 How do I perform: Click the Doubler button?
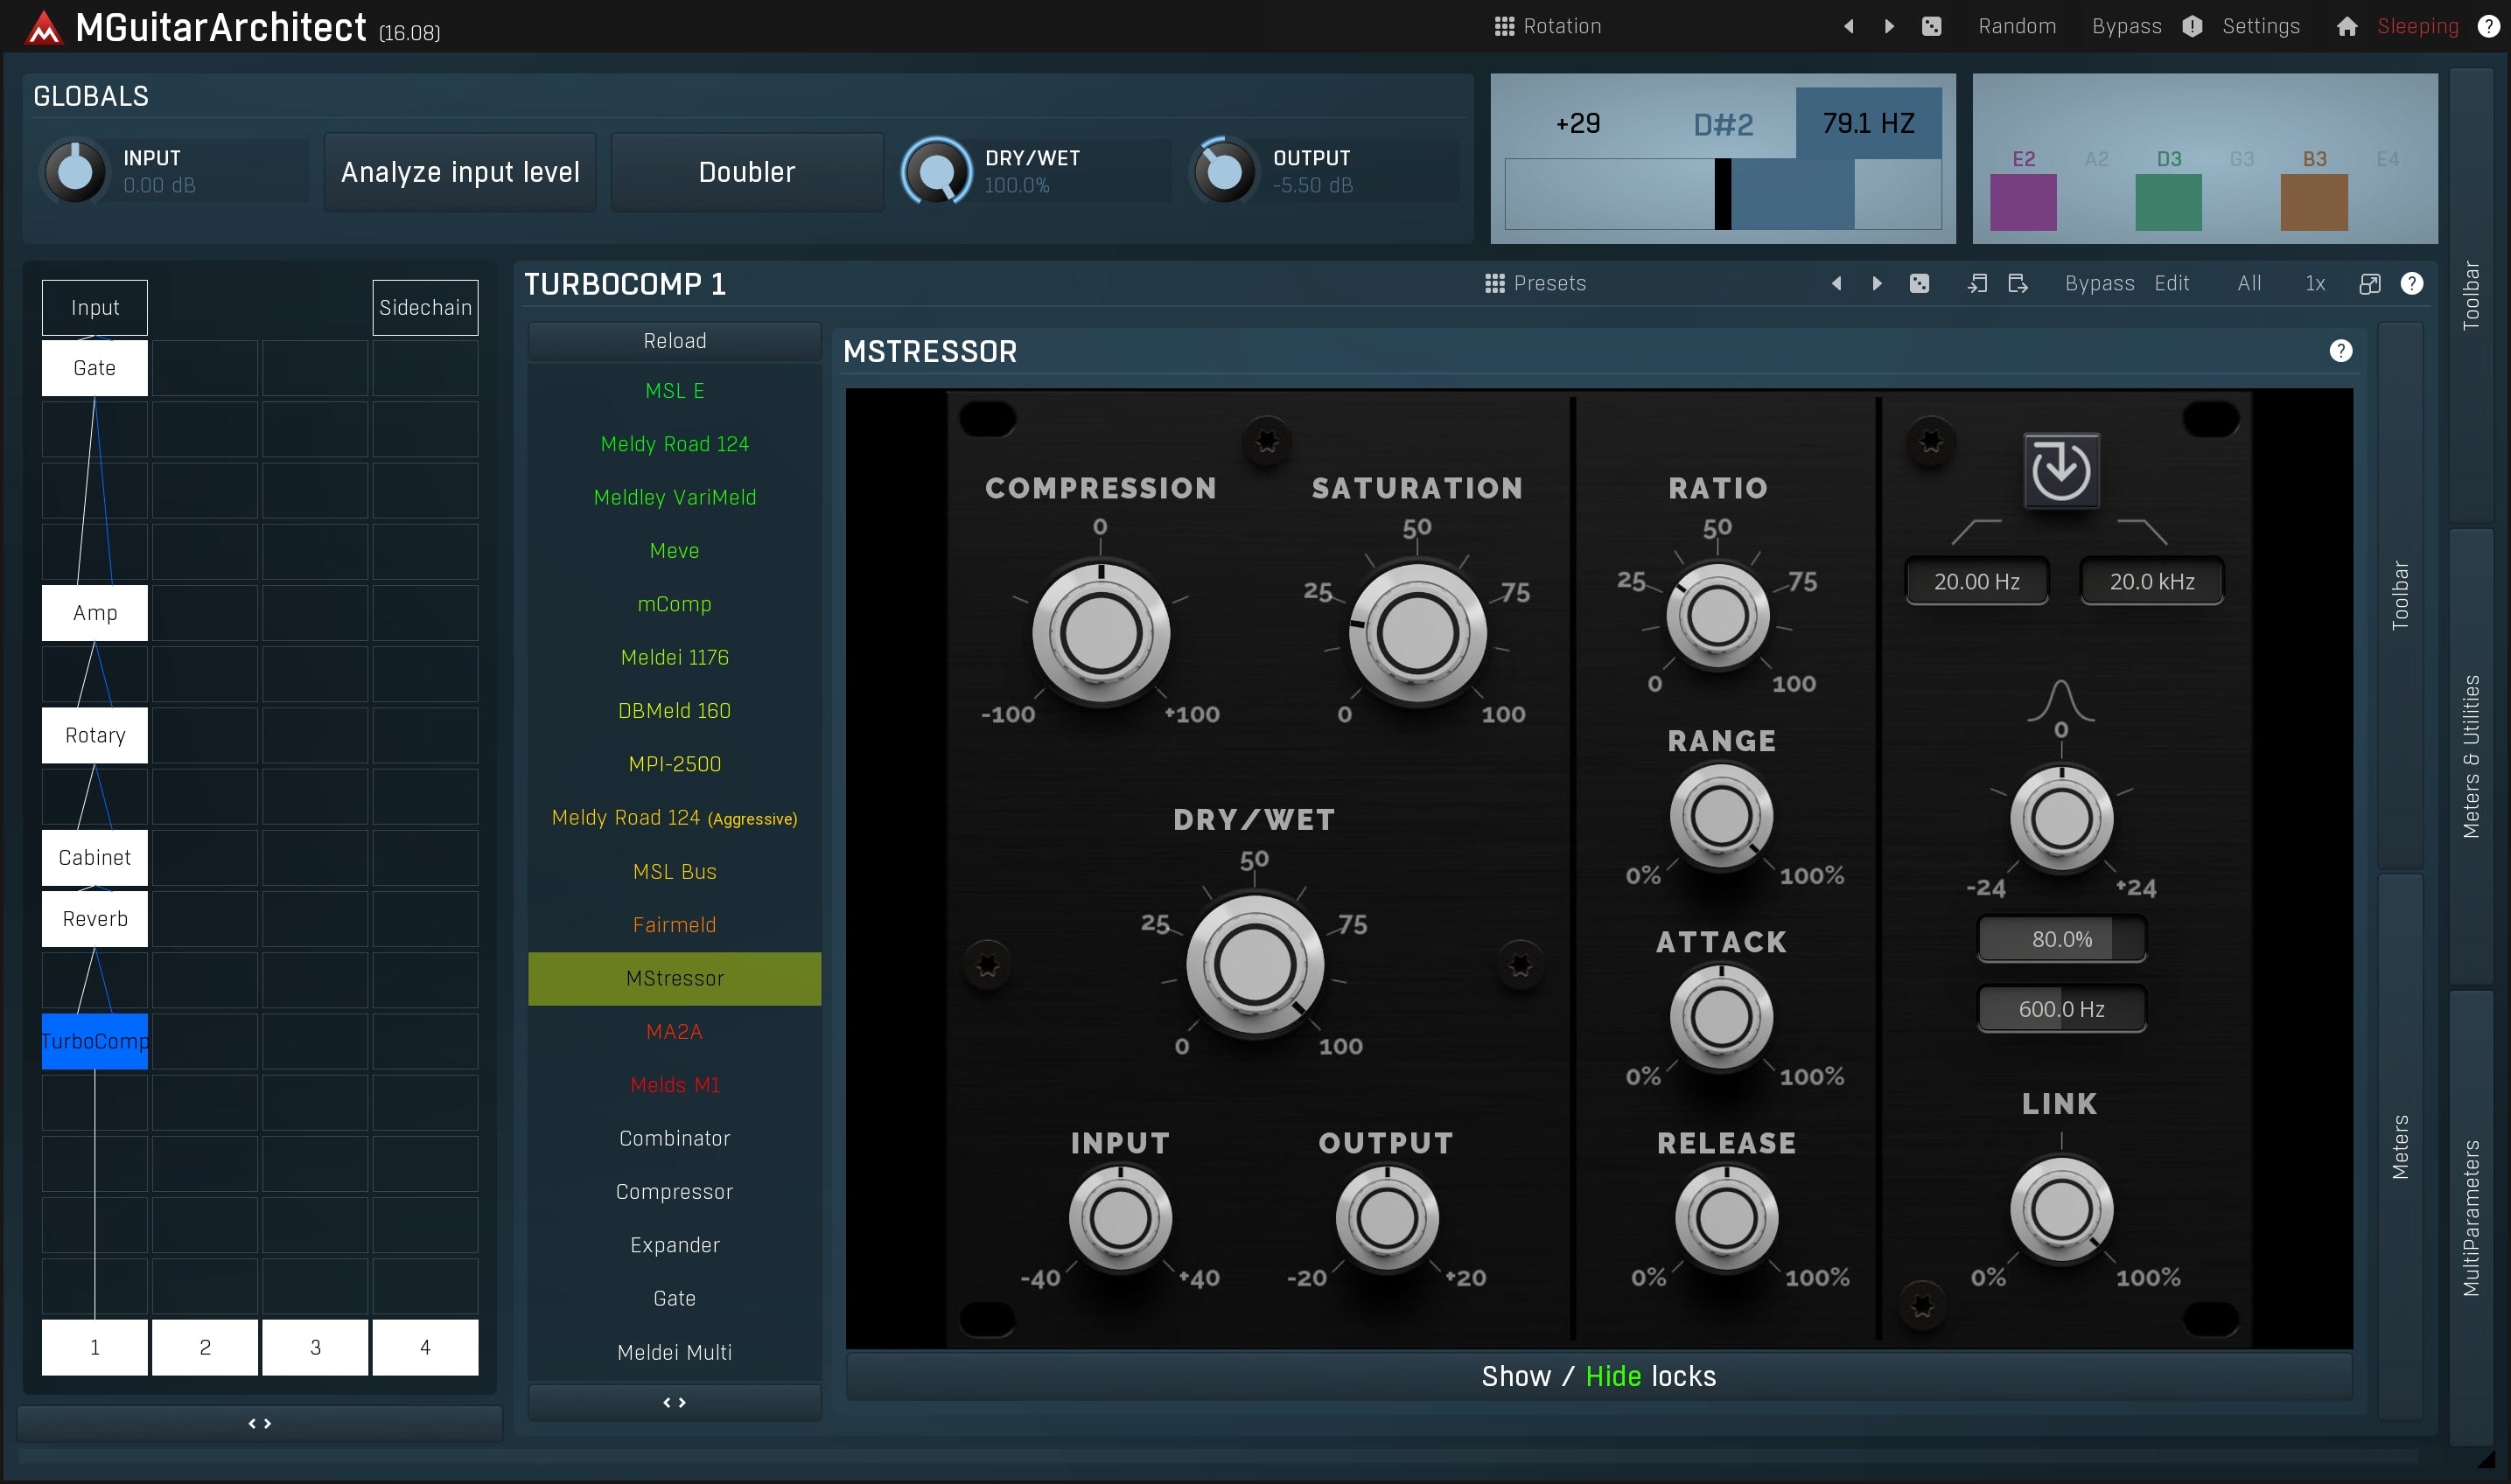(746, 172)
